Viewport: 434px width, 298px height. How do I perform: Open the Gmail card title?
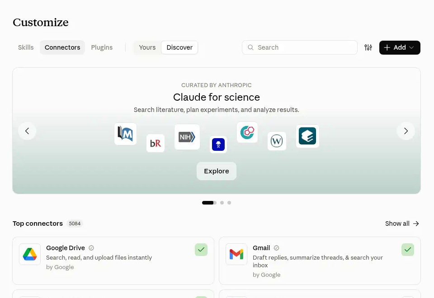tap(261, 248)
